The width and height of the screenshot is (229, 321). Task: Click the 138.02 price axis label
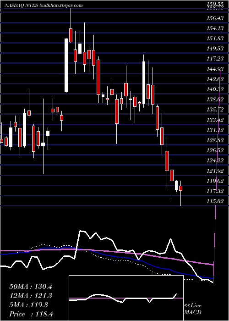[215, 100]
